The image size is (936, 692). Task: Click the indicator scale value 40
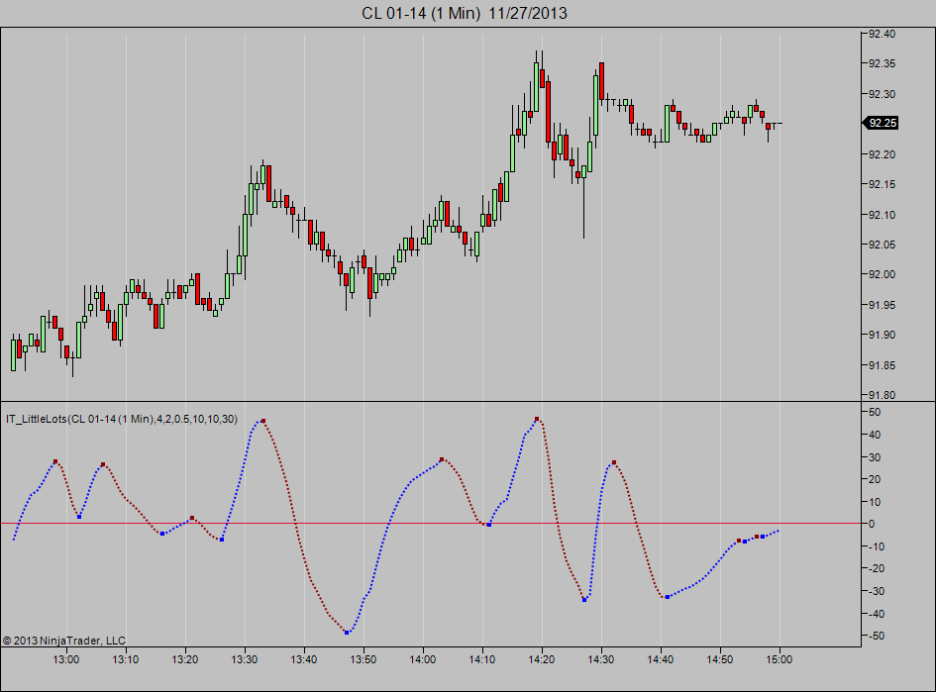click(875, 435)
